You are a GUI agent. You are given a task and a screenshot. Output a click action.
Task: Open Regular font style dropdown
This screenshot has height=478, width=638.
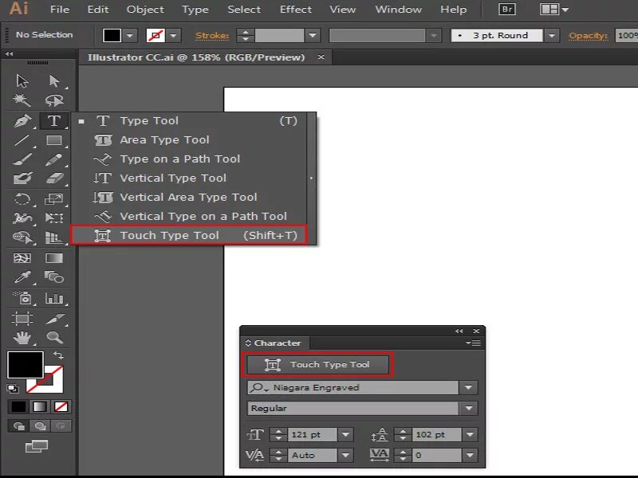point(468,408)
